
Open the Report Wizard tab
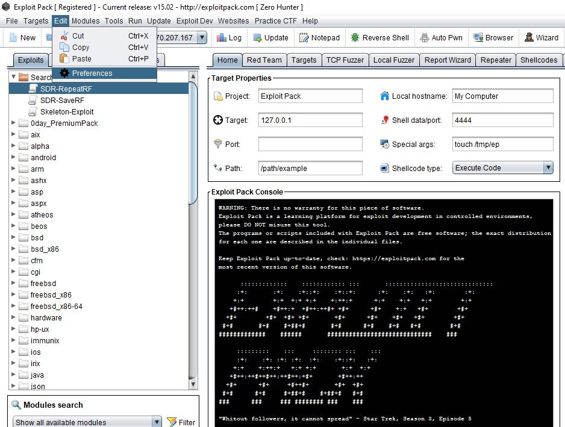[448, 60]
